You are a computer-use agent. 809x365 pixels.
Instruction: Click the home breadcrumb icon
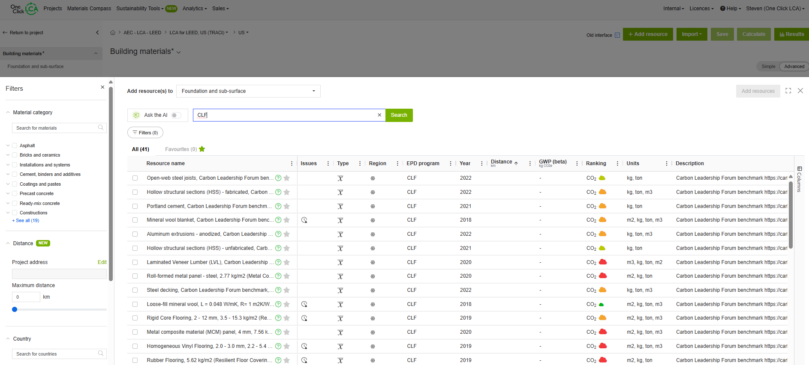click(x=113, y=33)
